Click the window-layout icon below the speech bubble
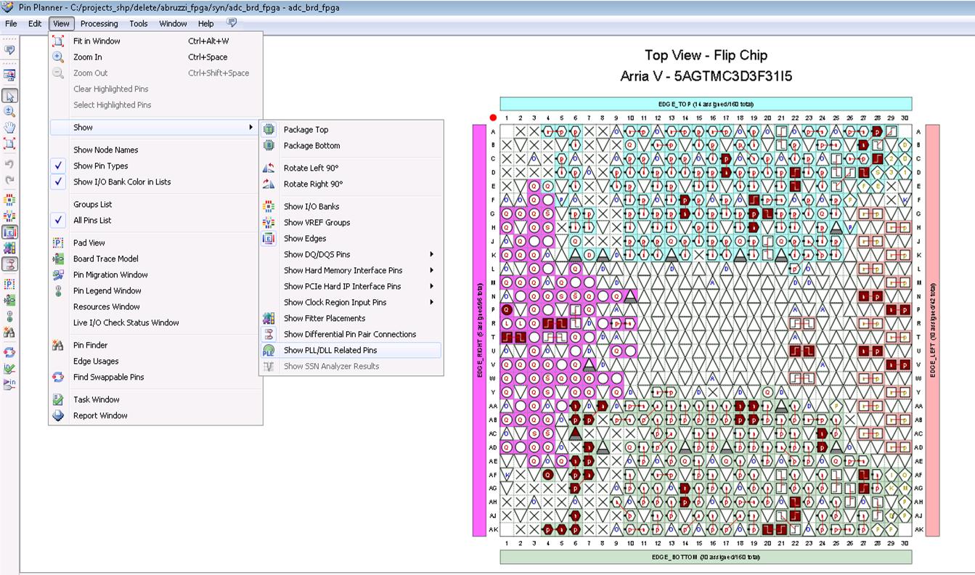Image resolution: width=975 pixels, height=575 pixels. (9, 75)
